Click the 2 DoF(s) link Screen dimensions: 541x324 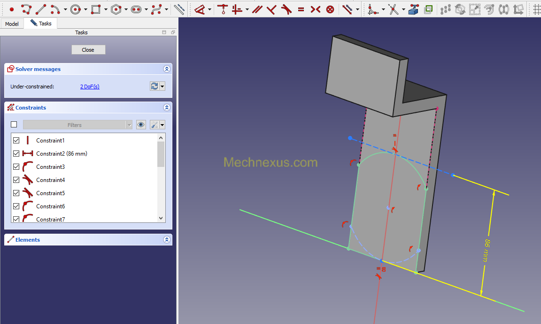[90, 87]
